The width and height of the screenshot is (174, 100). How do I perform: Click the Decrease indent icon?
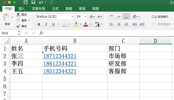pyautogui.click(x=135, y=24)
